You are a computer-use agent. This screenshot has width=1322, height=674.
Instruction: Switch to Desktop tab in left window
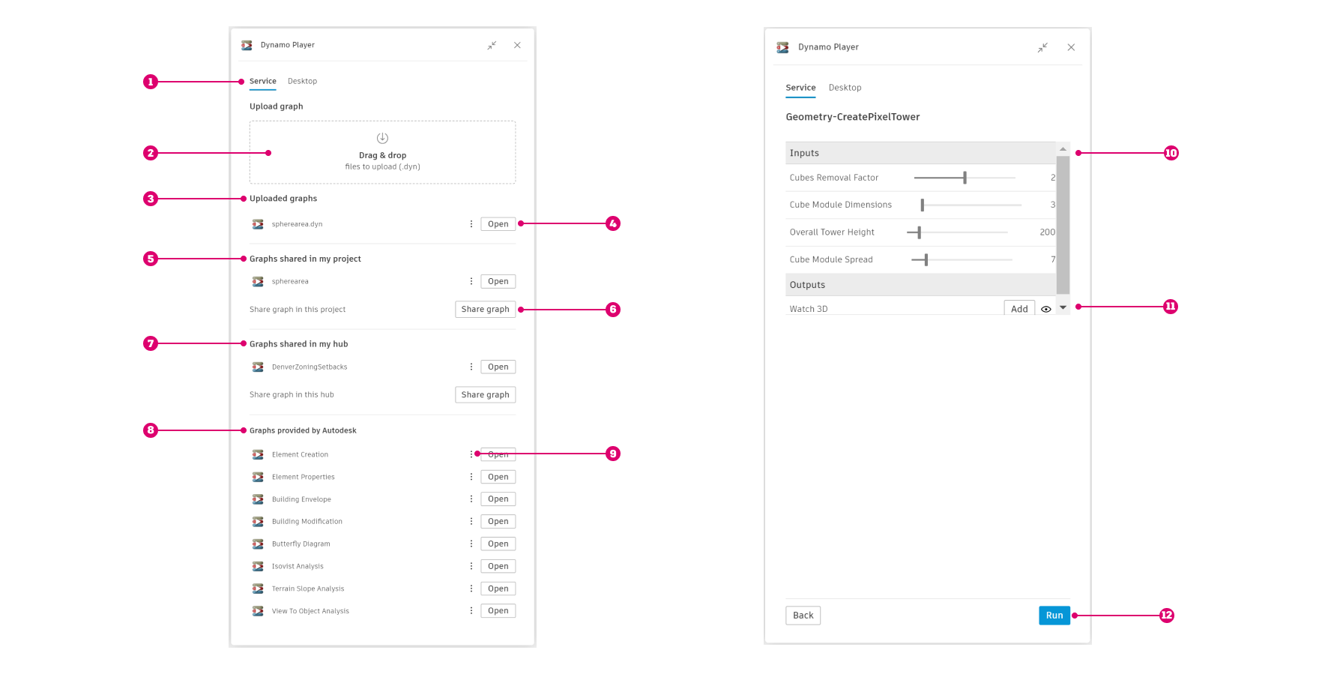[x=302, y=81]
